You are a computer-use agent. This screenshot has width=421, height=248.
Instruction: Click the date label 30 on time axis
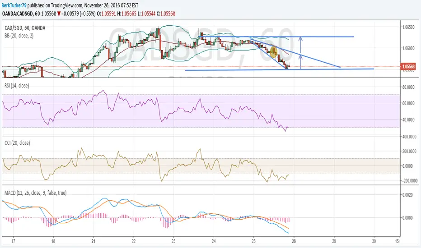pos(374,241)
